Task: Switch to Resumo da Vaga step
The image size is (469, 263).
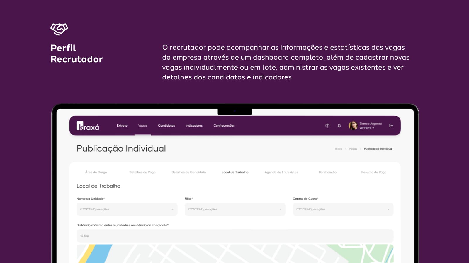Action: click(374, 172)
